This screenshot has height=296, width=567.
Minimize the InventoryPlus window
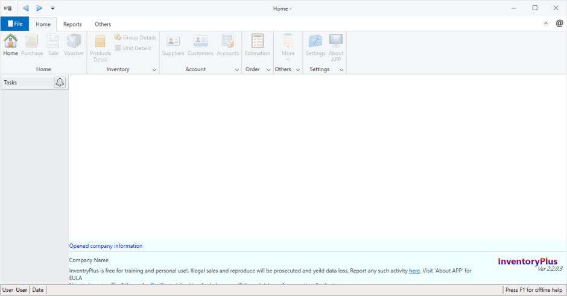click(514, 8)
